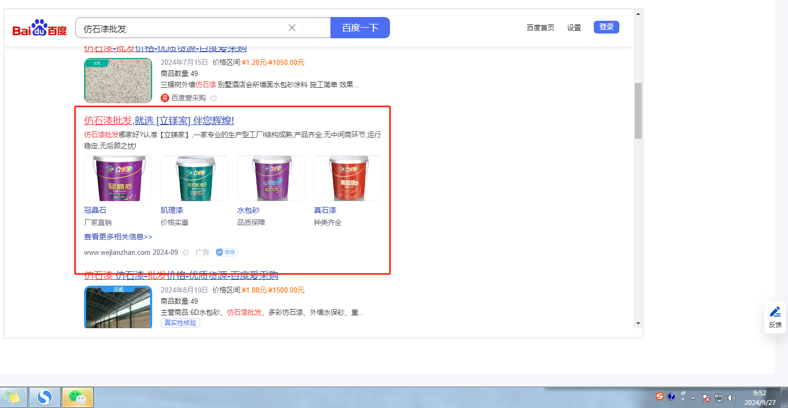This screenshot has width=788, height=408.
Task: Open the ad title 仿石漆批发,就选[立镁家]伴您辉煌!
Action: 159,121
